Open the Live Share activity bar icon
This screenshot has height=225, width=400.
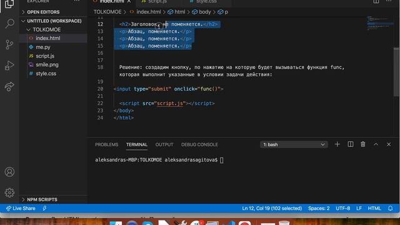[10, 86]
